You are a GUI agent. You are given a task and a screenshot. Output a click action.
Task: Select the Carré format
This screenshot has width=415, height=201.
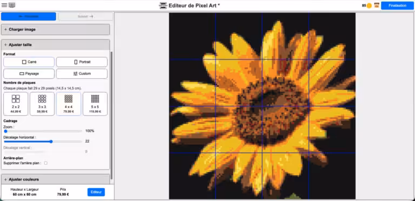point(29,62)
